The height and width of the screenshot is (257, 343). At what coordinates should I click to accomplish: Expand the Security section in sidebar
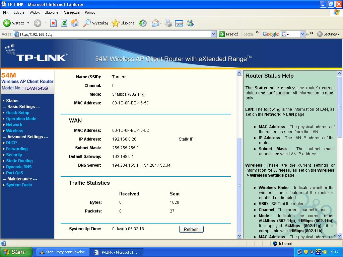(14, 155)
